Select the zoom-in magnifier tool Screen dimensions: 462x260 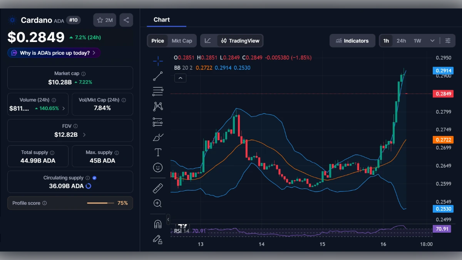pos(158,203)
